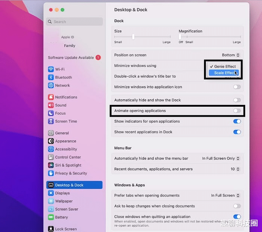
Task: Enable Ask to keep changes when closing
Action: [x=237, y=206]
